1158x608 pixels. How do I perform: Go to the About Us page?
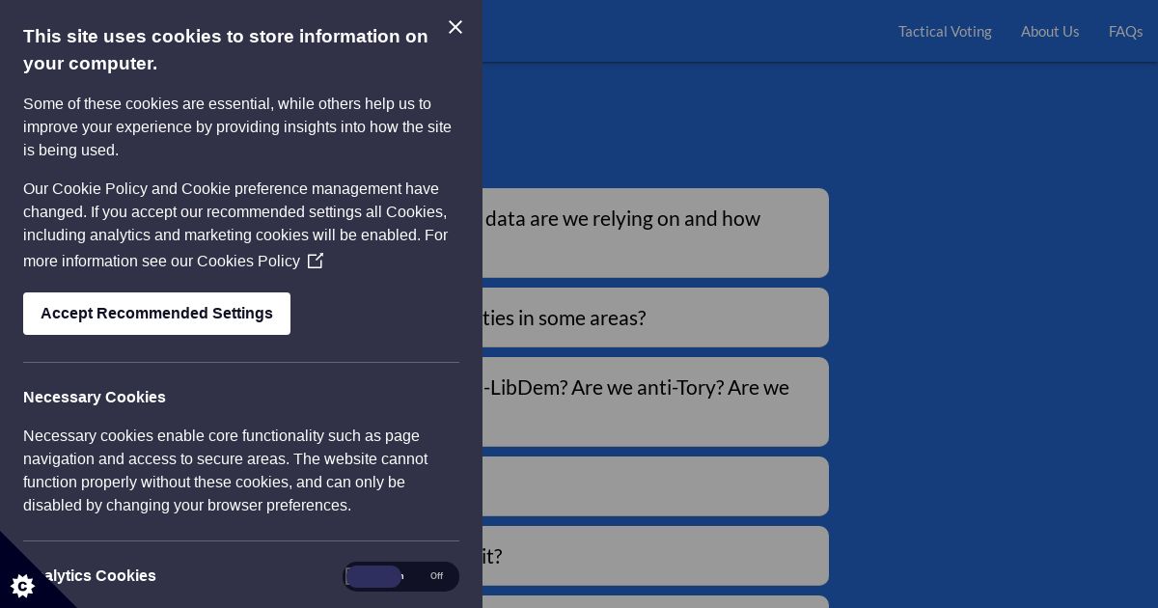pyautogui.click(x=1050, y=31)
